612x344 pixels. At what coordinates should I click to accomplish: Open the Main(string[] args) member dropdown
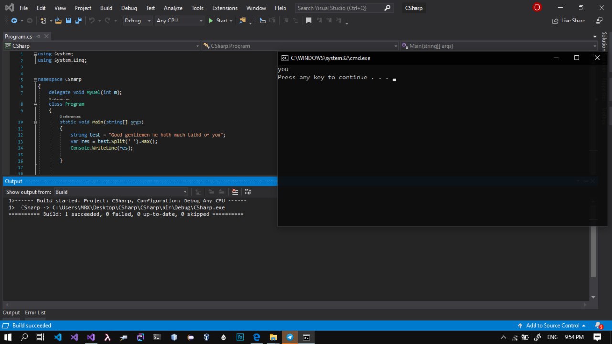(x=499, y=46)
